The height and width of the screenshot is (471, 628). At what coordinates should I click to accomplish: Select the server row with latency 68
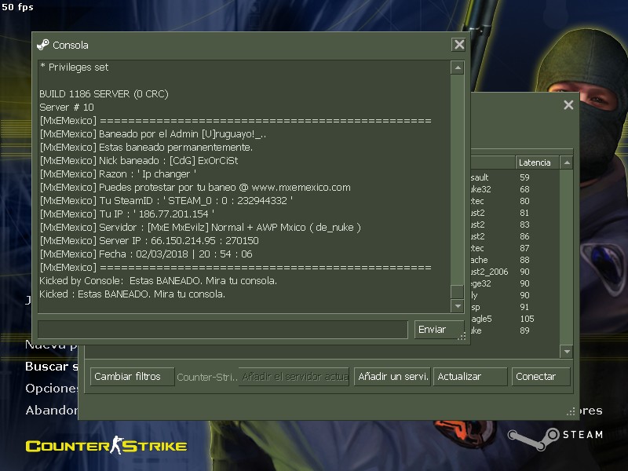click(x=515, y=189)
